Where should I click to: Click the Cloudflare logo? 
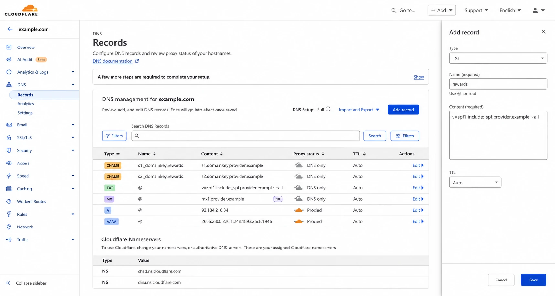point(21,10)
